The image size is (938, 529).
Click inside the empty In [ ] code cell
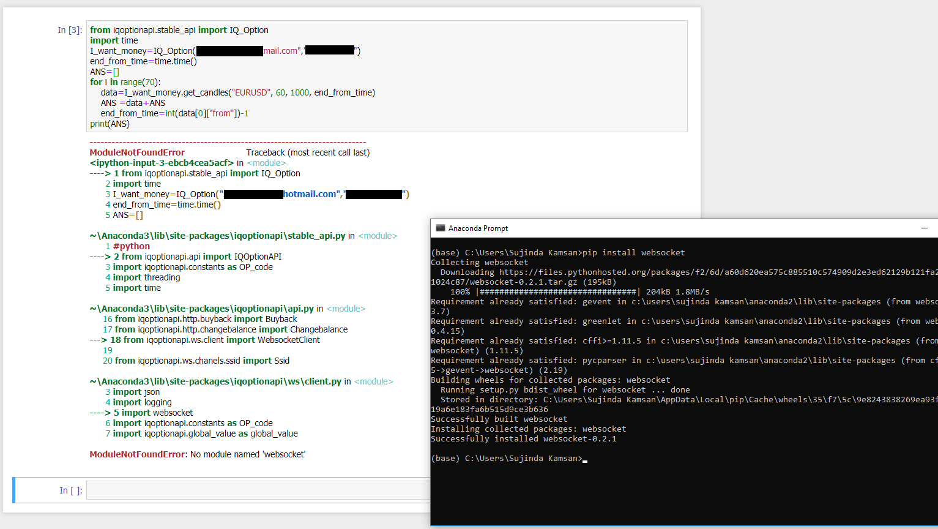click(x=245, y=490)
